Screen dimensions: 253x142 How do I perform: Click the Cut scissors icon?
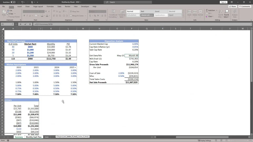pyautogui.click(x=8, y=11)
